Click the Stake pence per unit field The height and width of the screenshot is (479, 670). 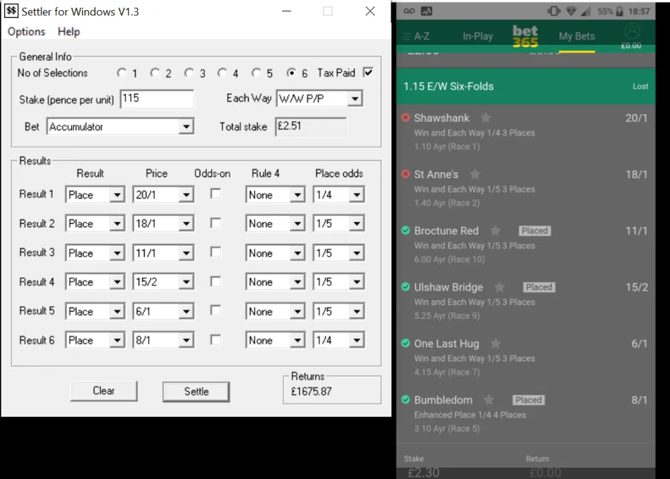157,98
